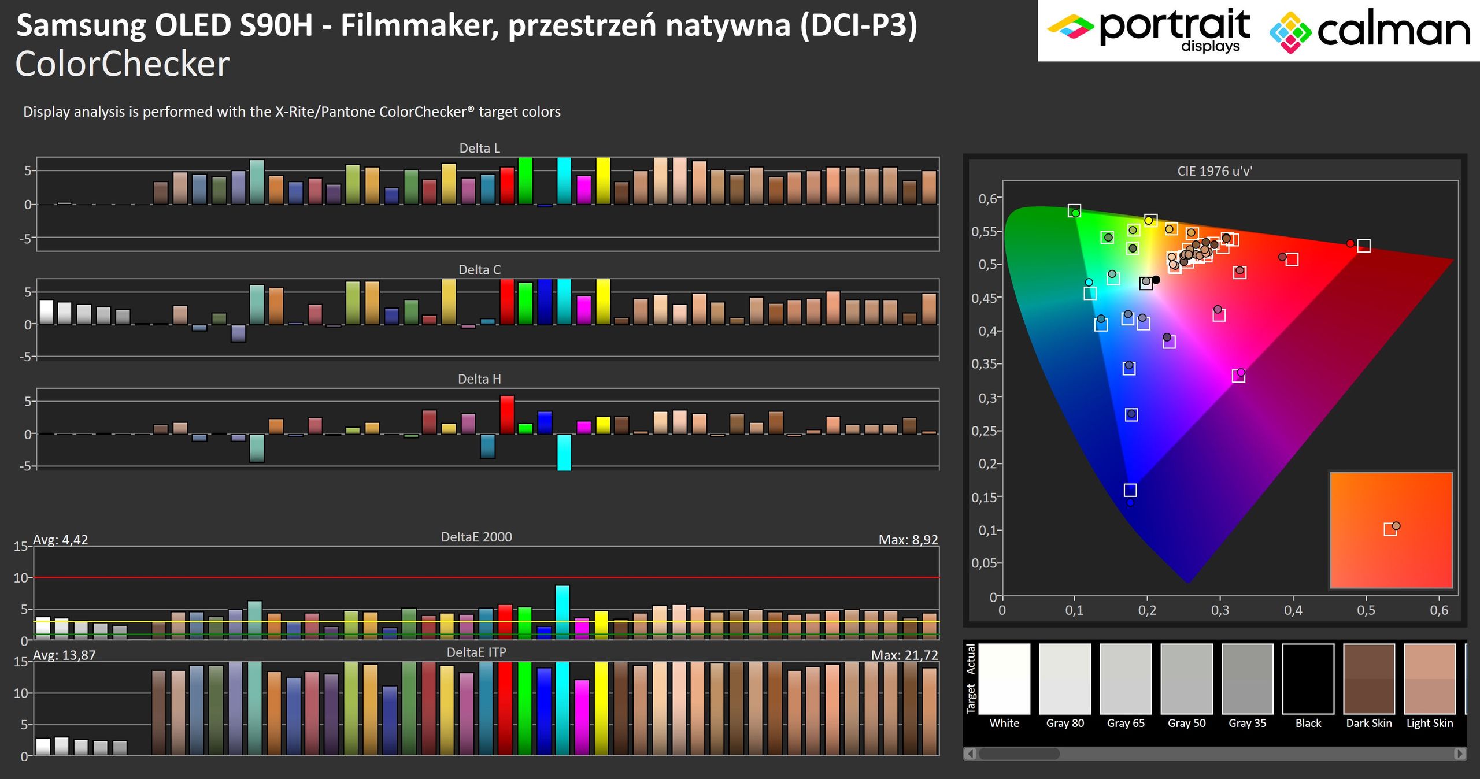Click the swatch list scrollbar thumb
This screenshot has width=1480, height=779.
[x=1019, y=754]
